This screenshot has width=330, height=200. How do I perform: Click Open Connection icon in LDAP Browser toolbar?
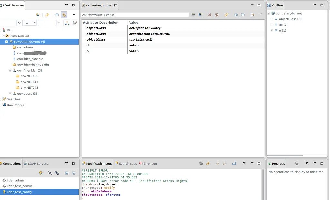38,15
